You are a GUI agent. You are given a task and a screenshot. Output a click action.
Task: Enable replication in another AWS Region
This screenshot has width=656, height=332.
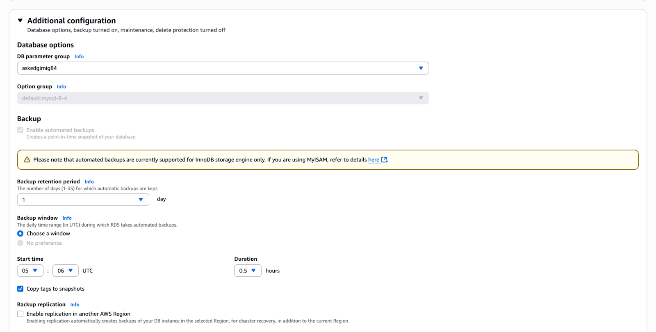pyautogui.click(x=20, y=314)
